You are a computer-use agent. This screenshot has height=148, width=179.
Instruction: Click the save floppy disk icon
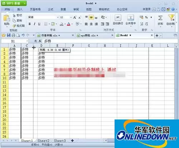pos(9,35)
